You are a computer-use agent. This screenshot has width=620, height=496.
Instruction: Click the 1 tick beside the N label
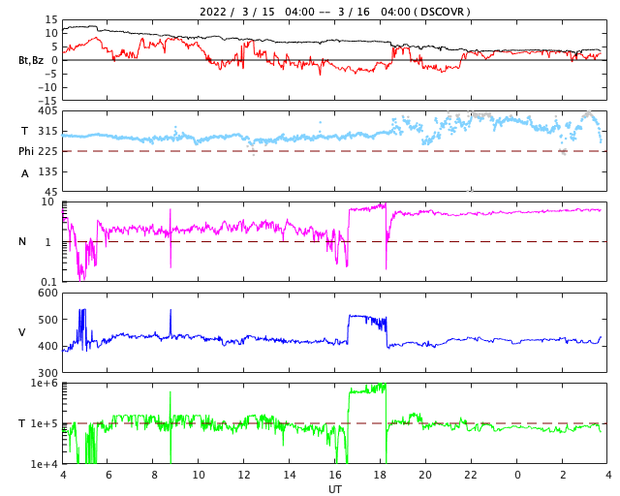(48, 241)
